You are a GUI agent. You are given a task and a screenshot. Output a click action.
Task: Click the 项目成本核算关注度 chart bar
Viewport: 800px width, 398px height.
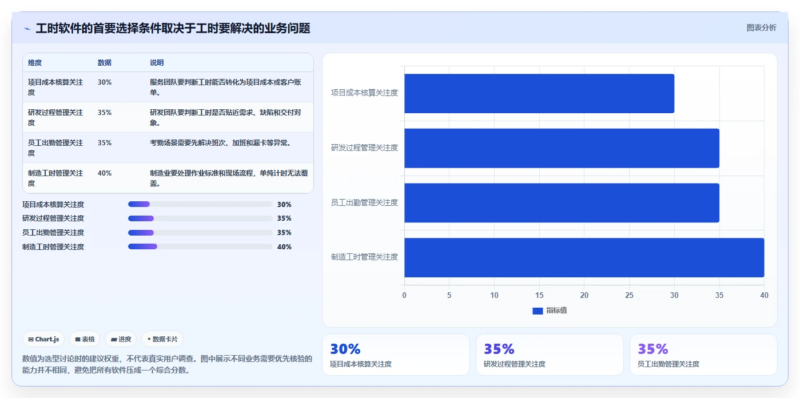539,93
